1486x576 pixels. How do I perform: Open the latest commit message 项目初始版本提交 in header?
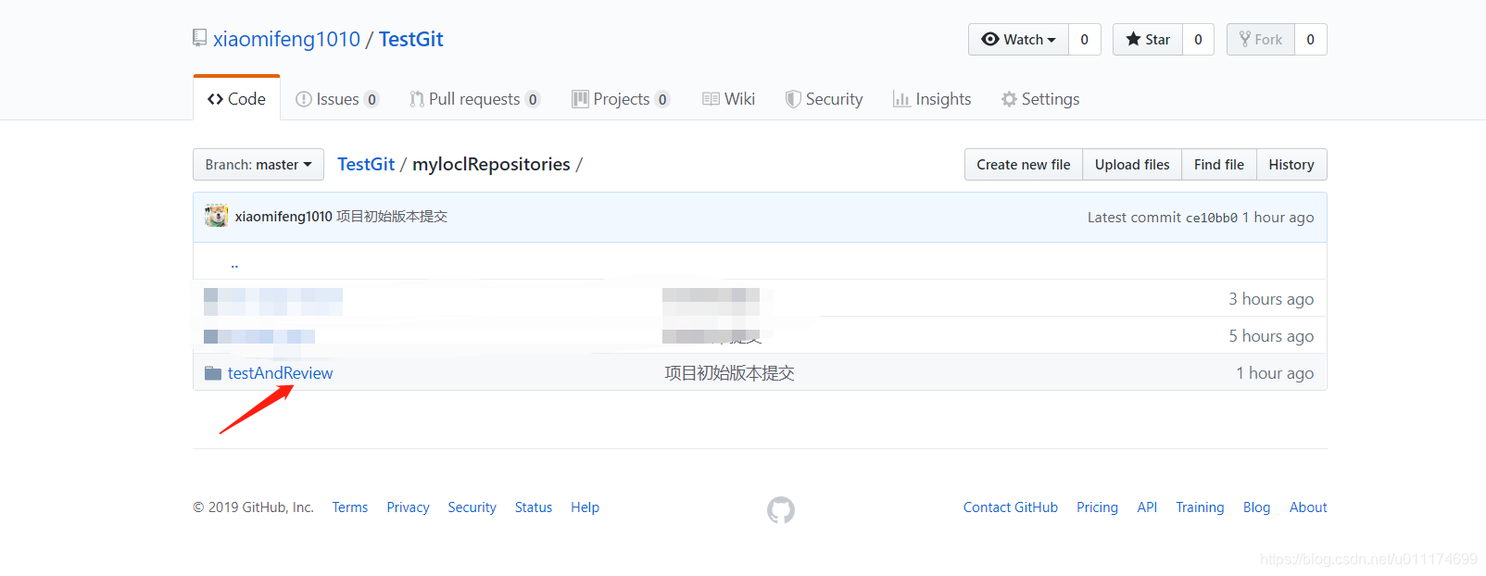tap(392, 217)
